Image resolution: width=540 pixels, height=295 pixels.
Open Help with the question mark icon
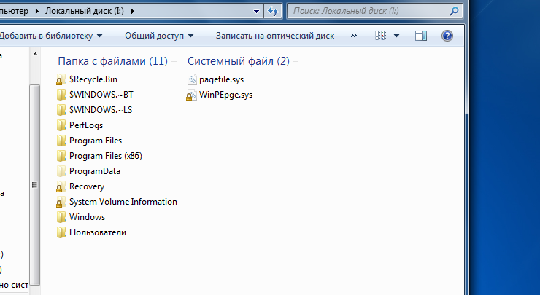pos(447,36)
